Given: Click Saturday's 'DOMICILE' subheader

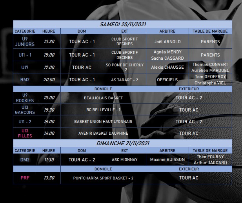Looking at the screenshot, I should point(103,89).
